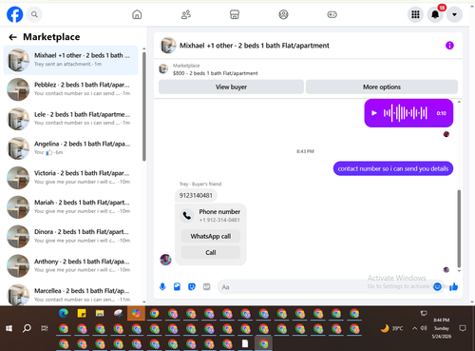Open the Windows Start menu
The image size is (475, 351).
pyautogui.click(x=9, y=328)
